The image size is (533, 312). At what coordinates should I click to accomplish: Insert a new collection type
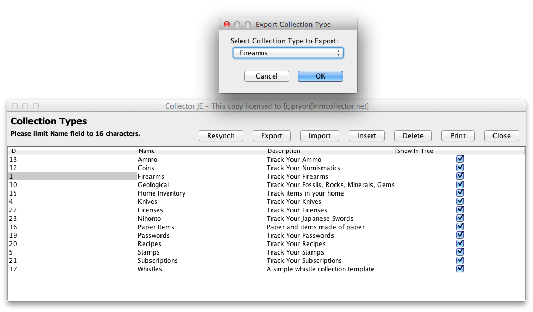366,135
